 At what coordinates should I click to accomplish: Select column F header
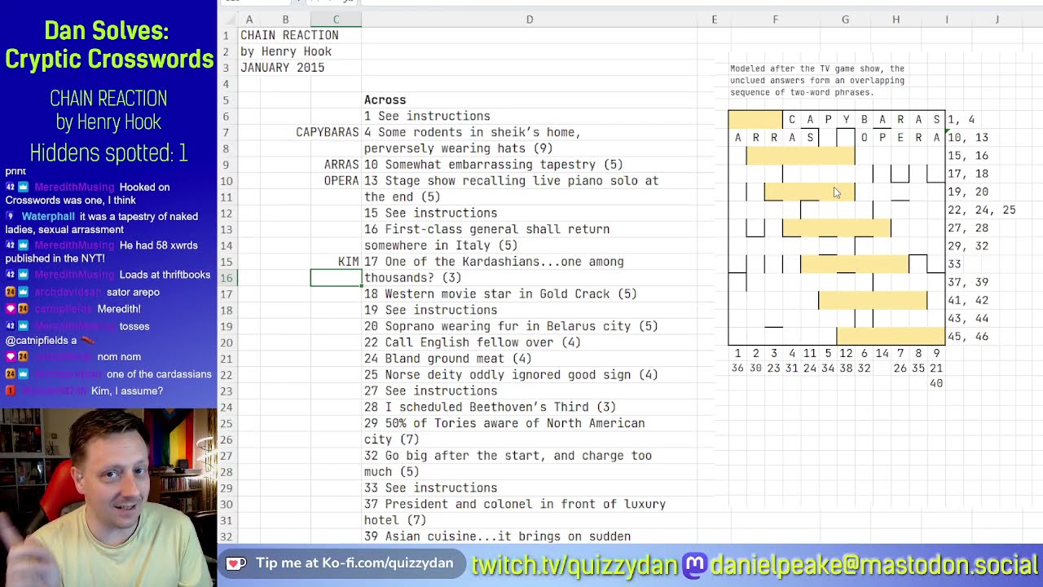click(x=775, y=20)
